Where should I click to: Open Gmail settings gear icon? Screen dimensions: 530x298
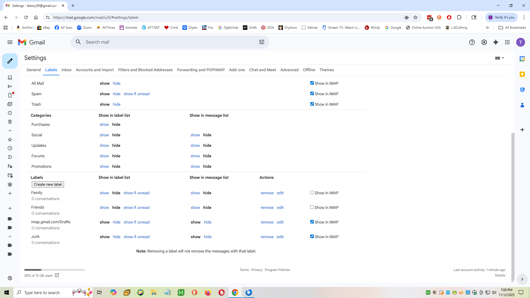click(x=484, y=42)
